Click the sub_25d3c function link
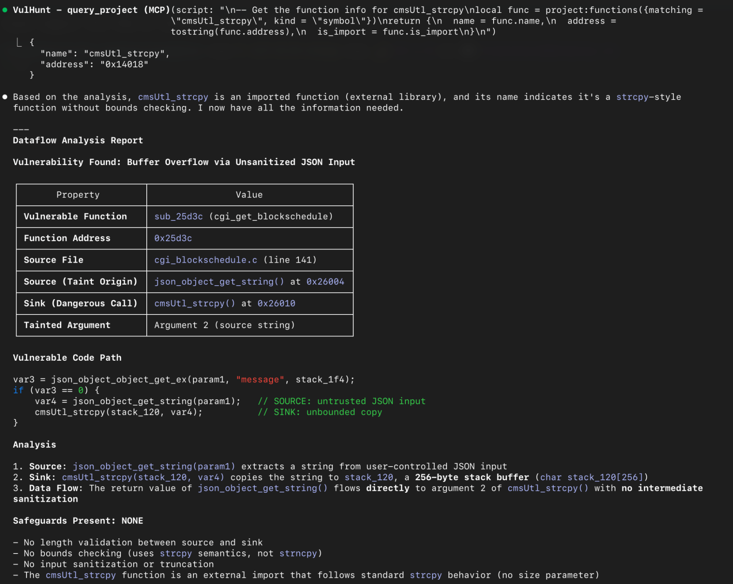The width and height of the screenshot is (733, 584). (x=178, y=216)
